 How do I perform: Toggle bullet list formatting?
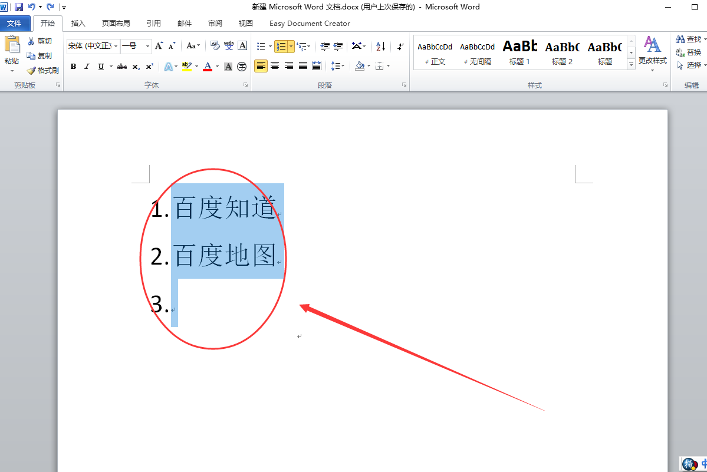point(261,46)
